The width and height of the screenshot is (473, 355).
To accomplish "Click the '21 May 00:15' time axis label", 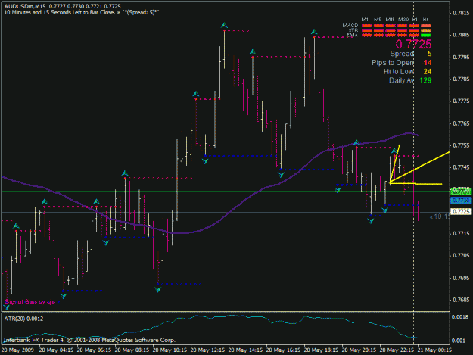I will pos(434,350).
